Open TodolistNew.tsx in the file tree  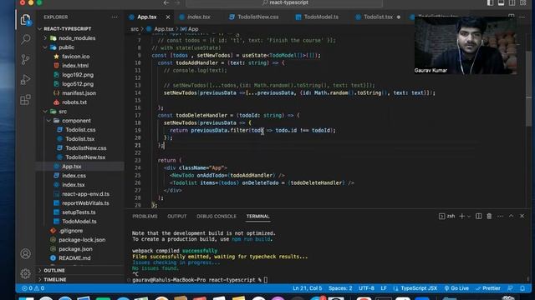[85, 157]
